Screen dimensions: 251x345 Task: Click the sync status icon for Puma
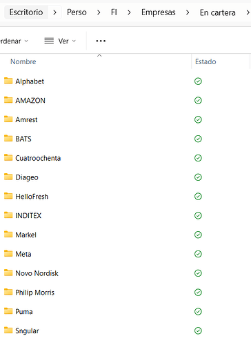(x=198, y=311)
